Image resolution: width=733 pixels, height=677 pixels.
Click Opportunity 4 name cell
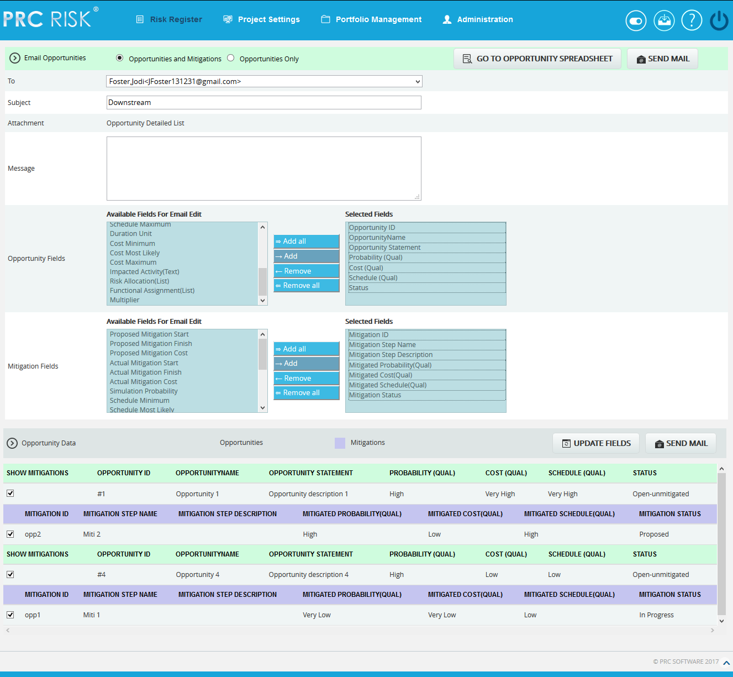click(197, 575)
